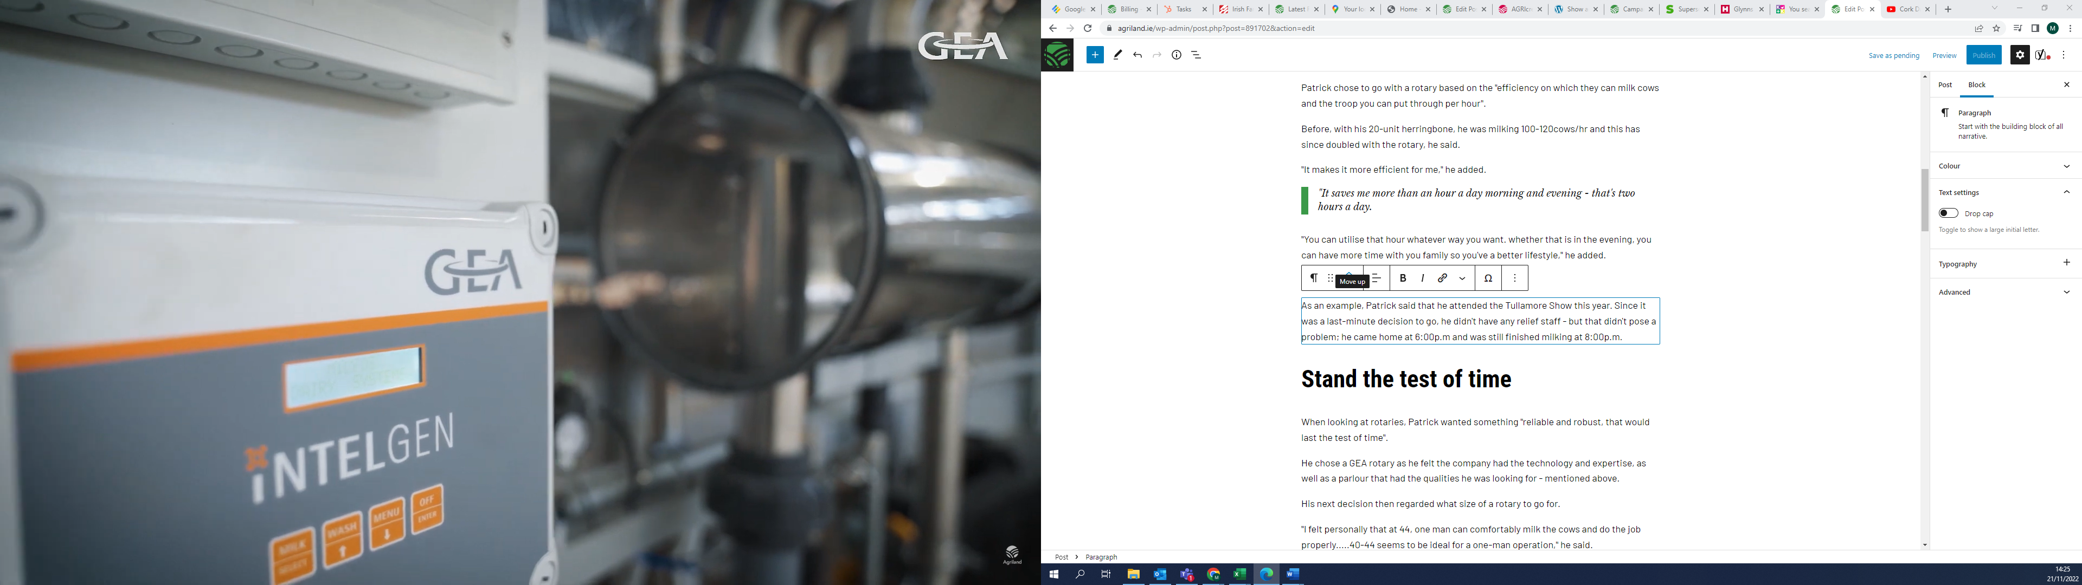
Task: Click the Preview button
Action: click(x=1944, y=56)
